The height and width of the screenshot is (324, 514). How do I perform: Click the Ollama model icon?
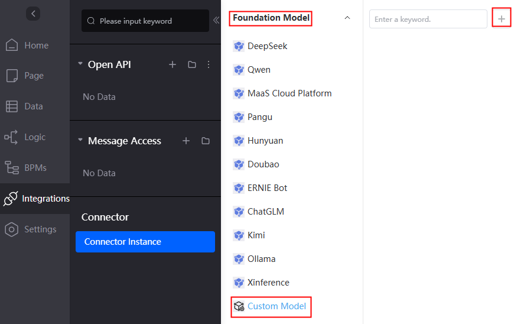(x=239, y=259)
